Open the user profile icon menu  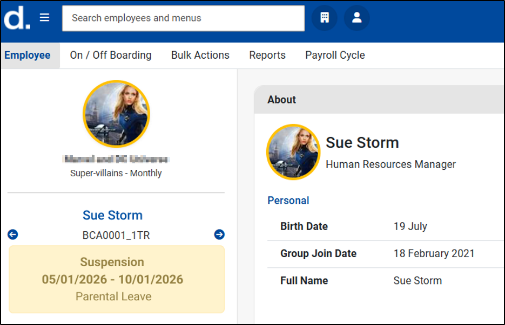click(356, 18)
